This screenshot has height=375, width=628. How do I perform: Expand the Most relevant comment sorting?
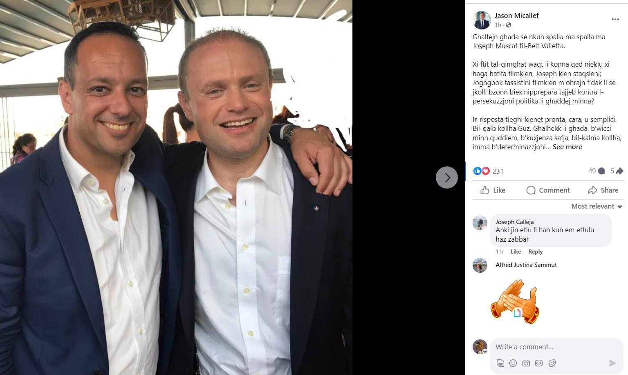[x=597, y=206]
